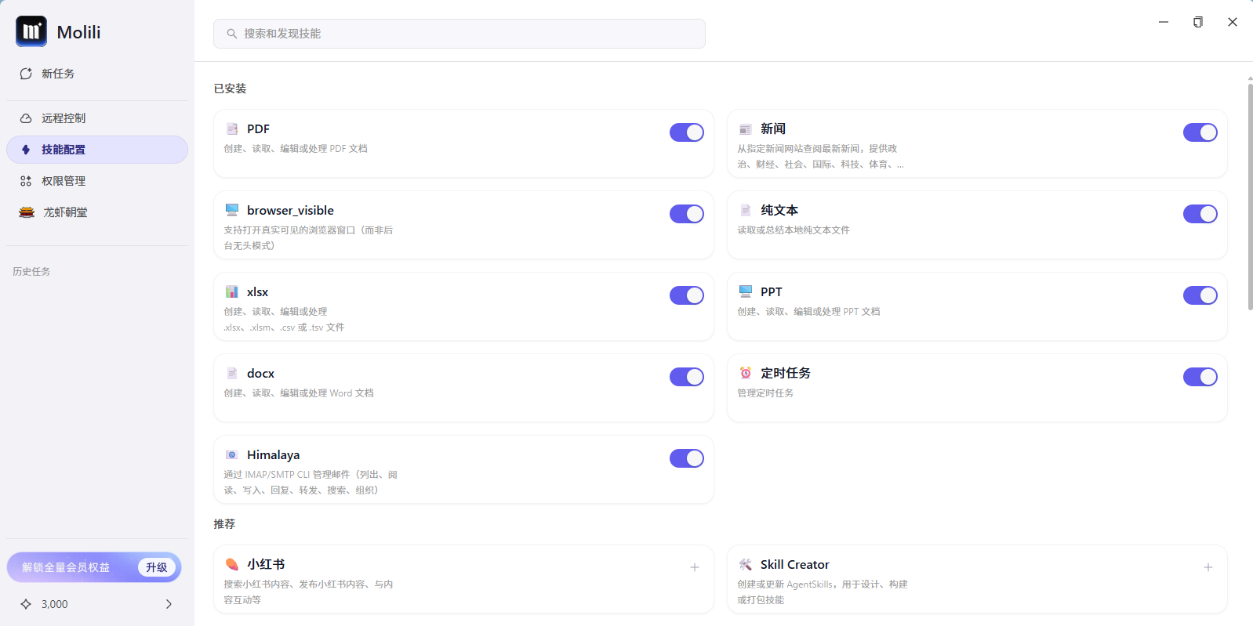Click the 定时任务 alarm clock icon
The image size is (1253, 626).
(746, 373)
